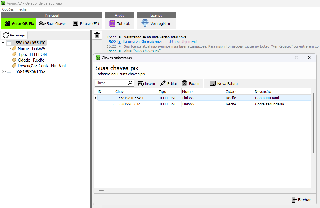320x208 pixels.
Task: Open Faturas (F2) invoices
Action: pos(86,24)
